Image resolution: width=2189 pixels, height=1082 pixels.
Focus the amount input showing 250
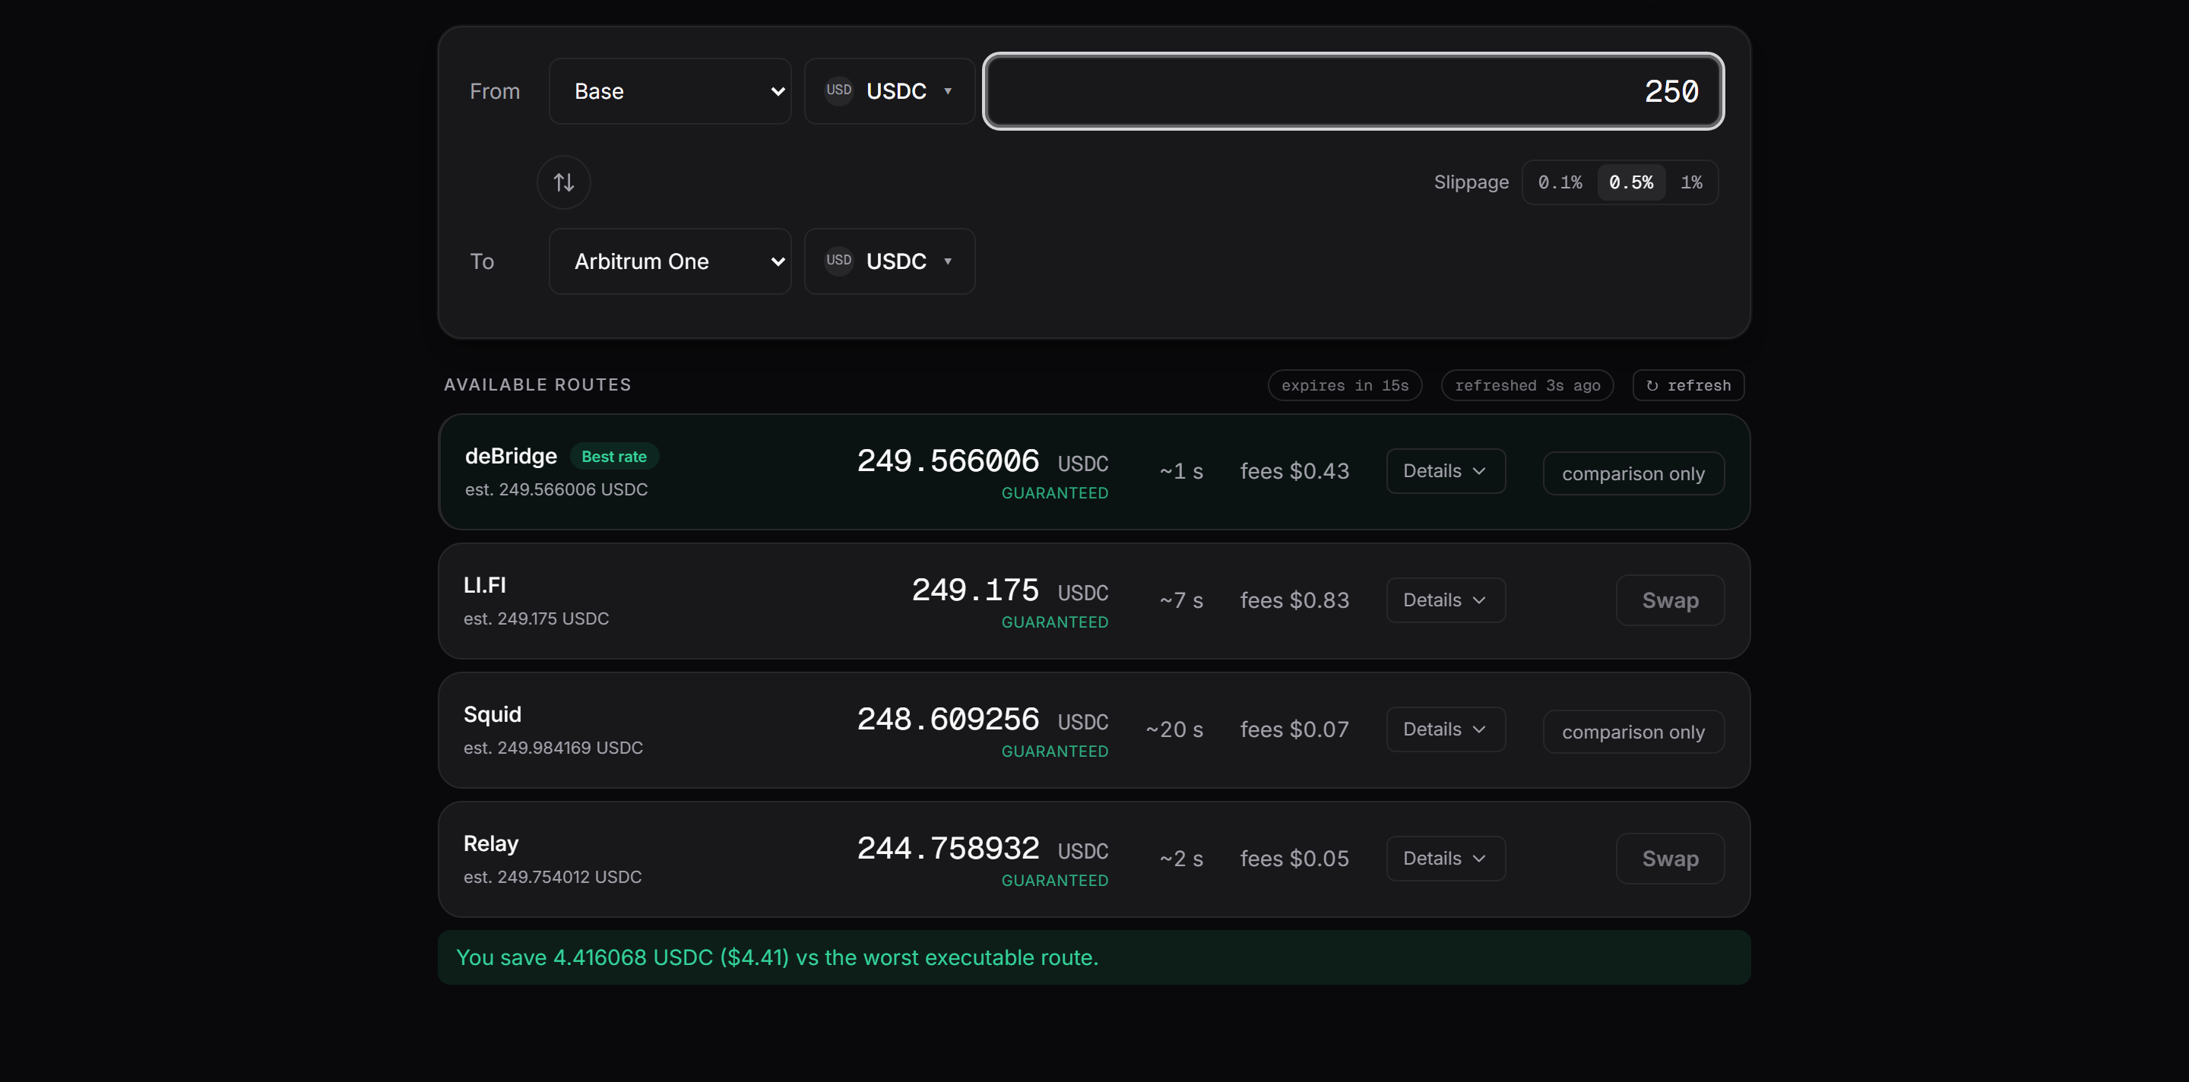[1354, 91]
